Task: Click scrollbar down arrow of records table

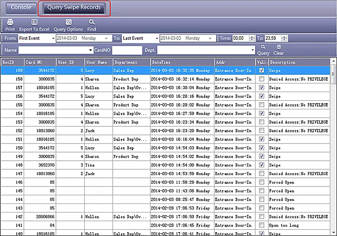Action: 333,232
